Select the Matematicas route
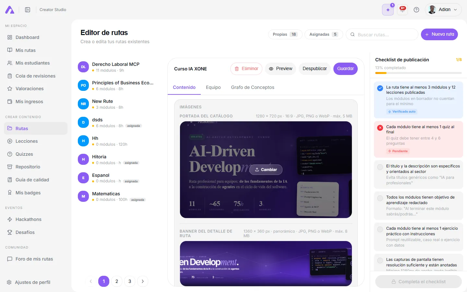The image size is (467, 292). pyautogui.click(x=117, y=196)
